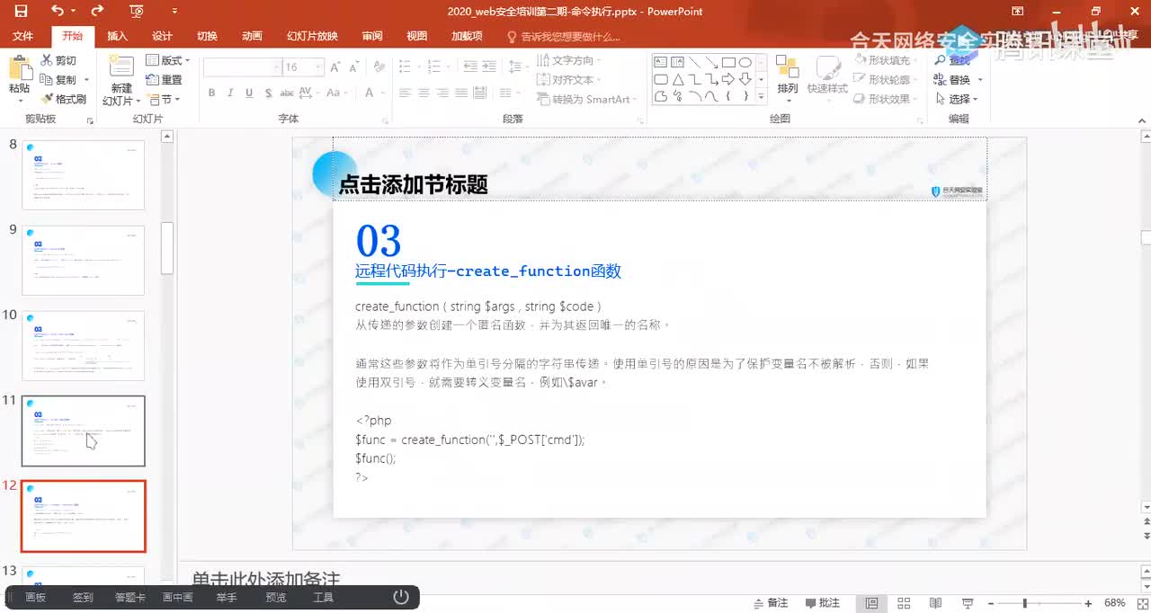Screen dimensions: 1151x613
Task: Toggle strikethrough (abc) formatting
Action: [x=287, y=93]
